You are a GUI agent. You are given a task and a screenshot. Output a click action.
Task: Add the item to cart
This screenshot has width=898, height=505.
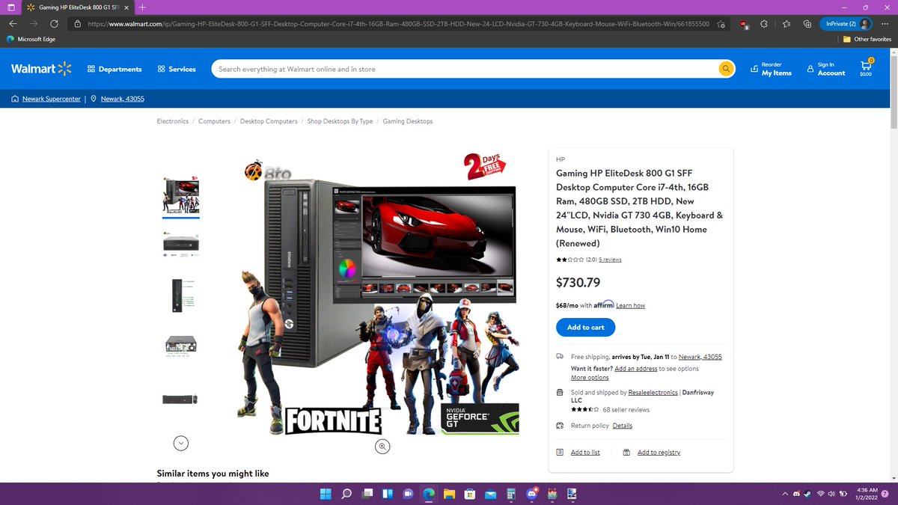pos(585,327)
